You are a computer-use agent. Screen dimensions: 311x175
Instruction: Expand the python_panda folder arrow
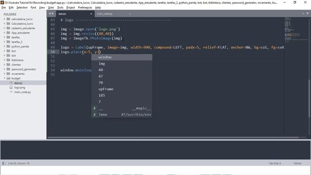click(4, 47)
